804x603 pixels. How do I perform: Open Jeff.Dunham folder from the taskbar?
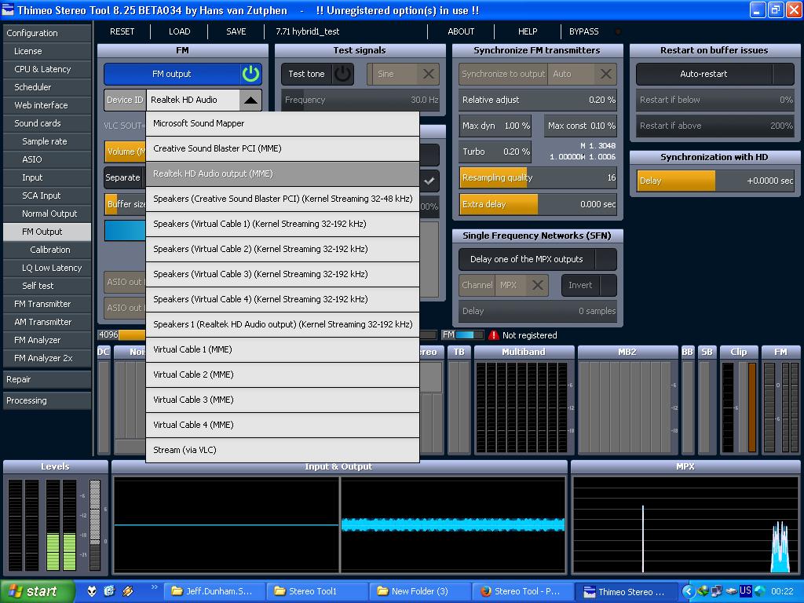(215, 591)
